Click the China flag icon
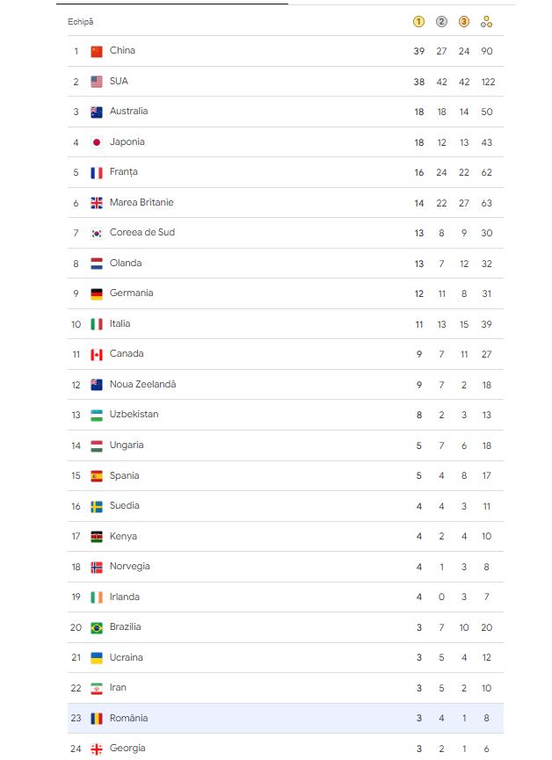The width and height of the screenshot is (552, 760). pos(97,51)
